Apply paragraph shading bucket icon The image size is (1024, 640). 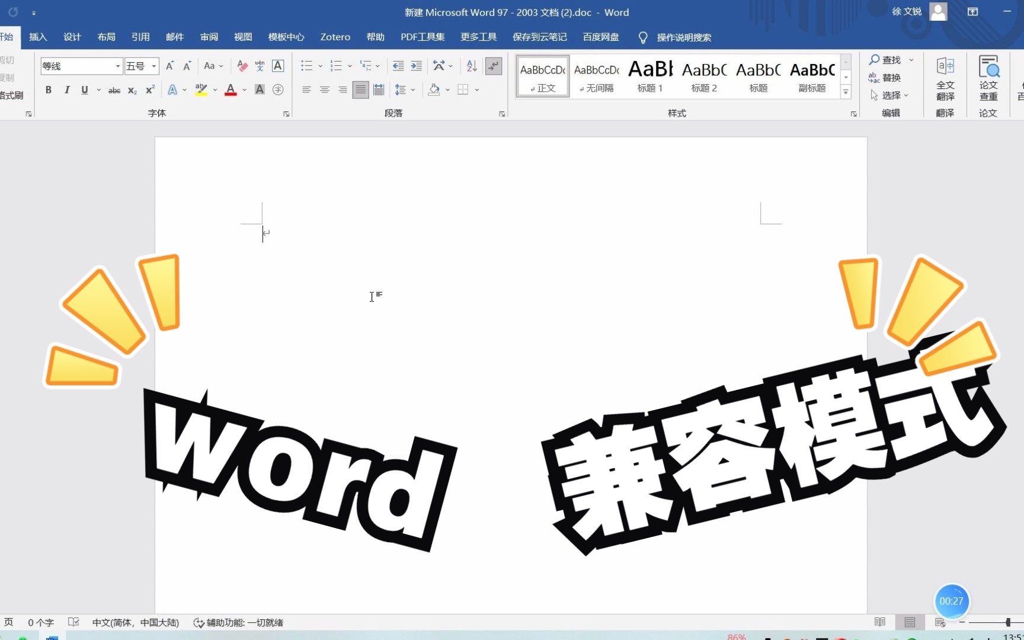(434, 90)
